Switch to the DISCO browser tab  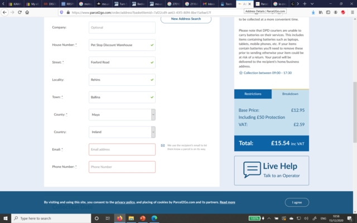pyautogui.click(x=50, y=4)
